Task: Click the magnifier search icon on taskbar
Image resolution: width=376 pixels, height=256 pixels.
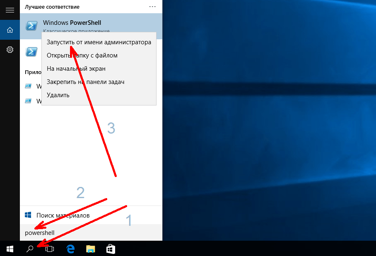Action: pyautogui.click(x=29, y=249)
